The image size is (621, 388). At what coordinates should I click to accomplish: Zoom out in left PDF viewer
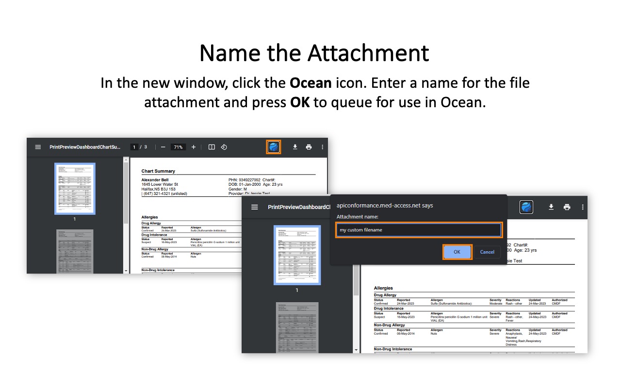point(163,147)
